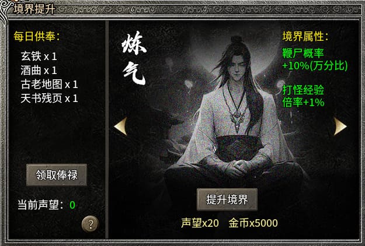Click the 炼气 calligraphy realm title
Screen dimensions: 365x246
click(x=134, y=58)
